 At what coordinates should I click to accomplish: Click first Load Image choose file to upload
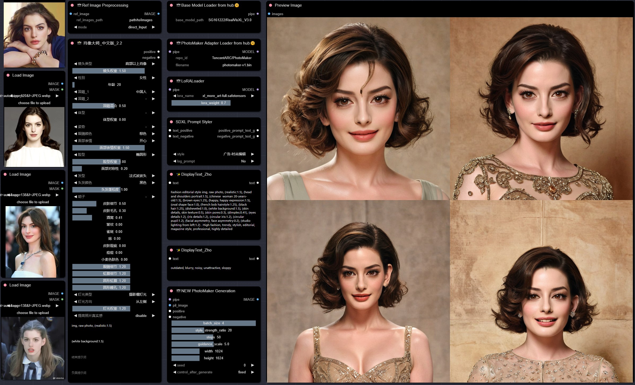34,103
